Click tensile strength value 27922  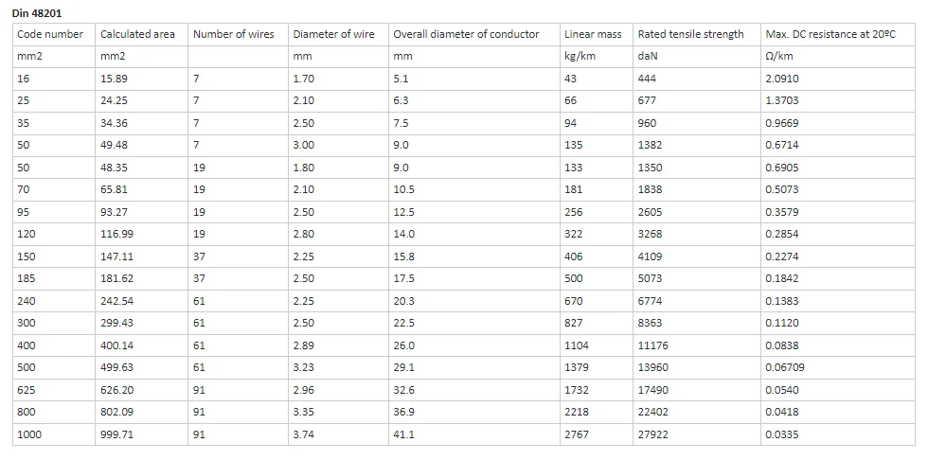pyautogui.click(x=653, y=434)
